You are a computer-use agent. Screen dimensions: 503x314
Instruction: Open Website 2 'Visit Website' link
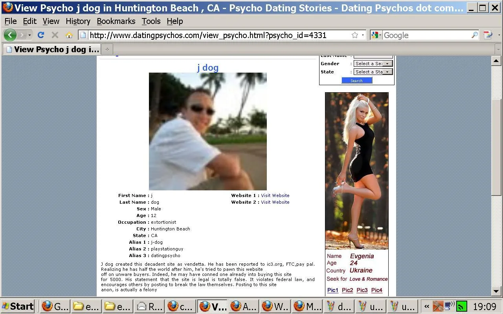click(275, 202)
